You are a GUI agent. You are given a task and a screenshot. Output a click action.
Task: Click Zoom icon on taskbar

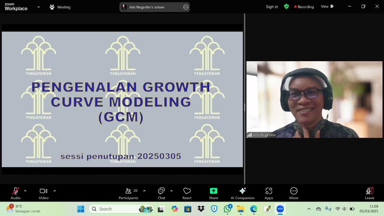280,209
